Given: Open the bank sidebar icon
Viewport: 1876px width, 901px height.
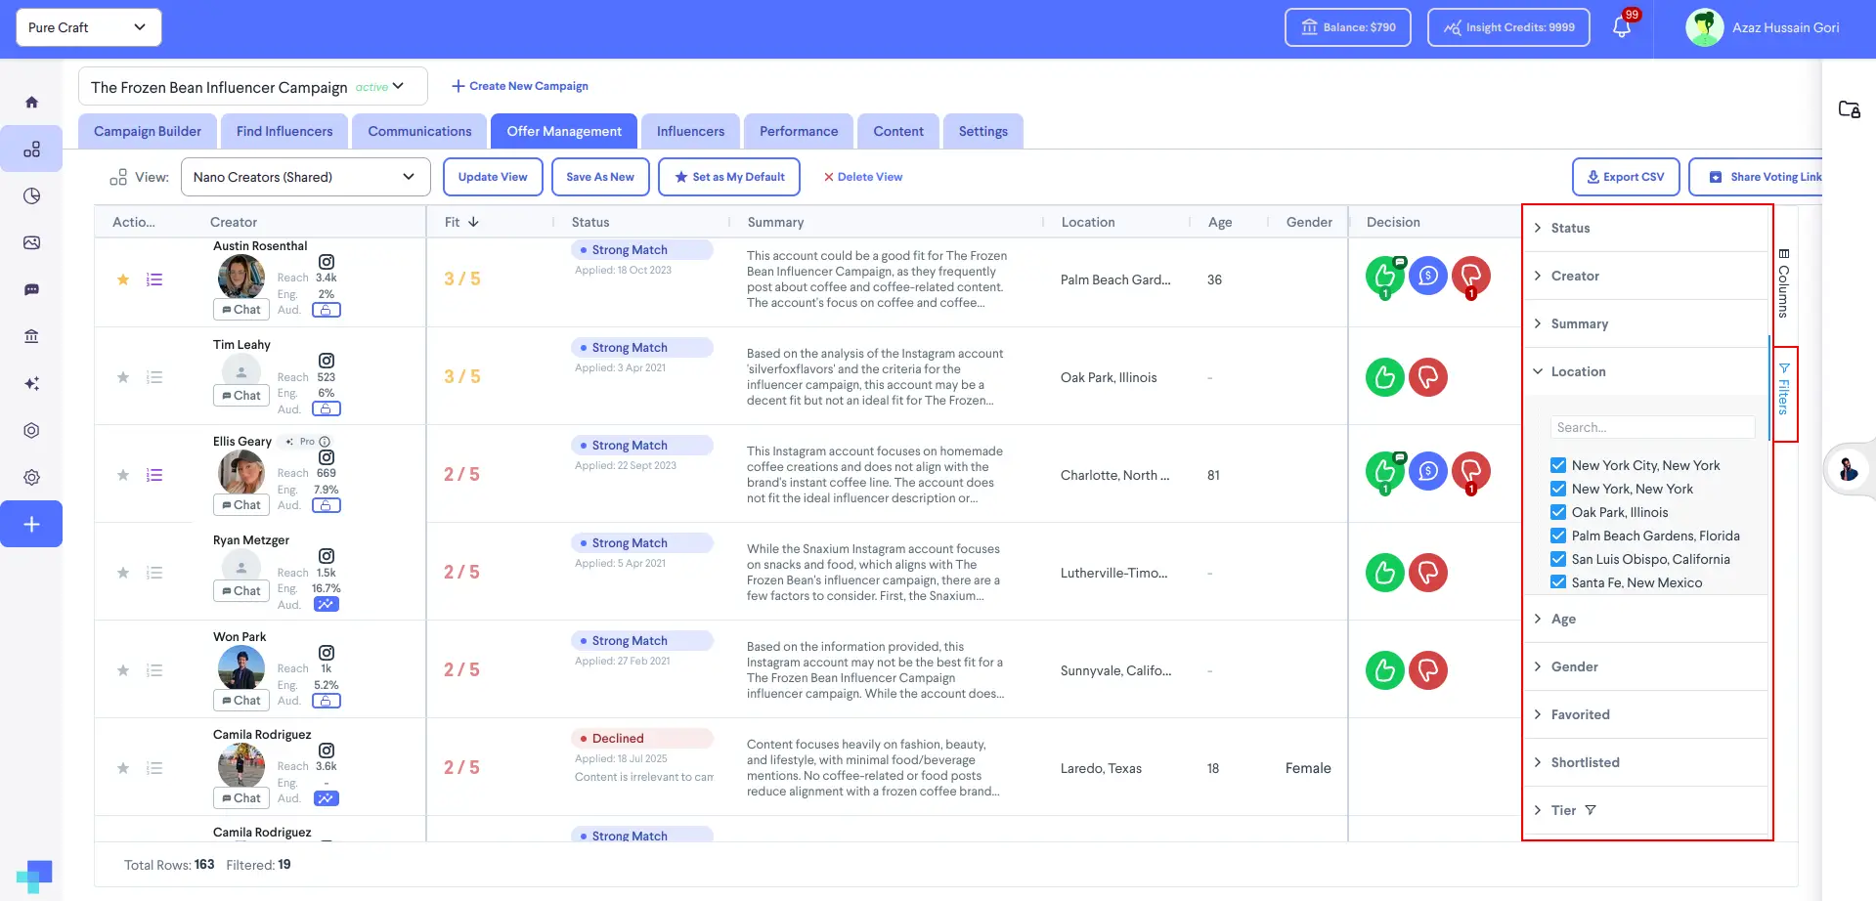Looking at the screenshot, I should click(31, 336).
